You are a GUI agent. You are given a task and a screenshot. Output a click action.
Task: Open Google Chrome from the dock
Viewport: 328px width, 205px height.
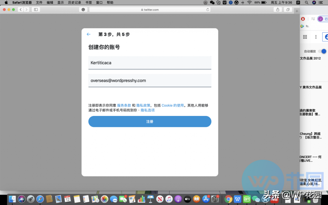click(228, 199)
